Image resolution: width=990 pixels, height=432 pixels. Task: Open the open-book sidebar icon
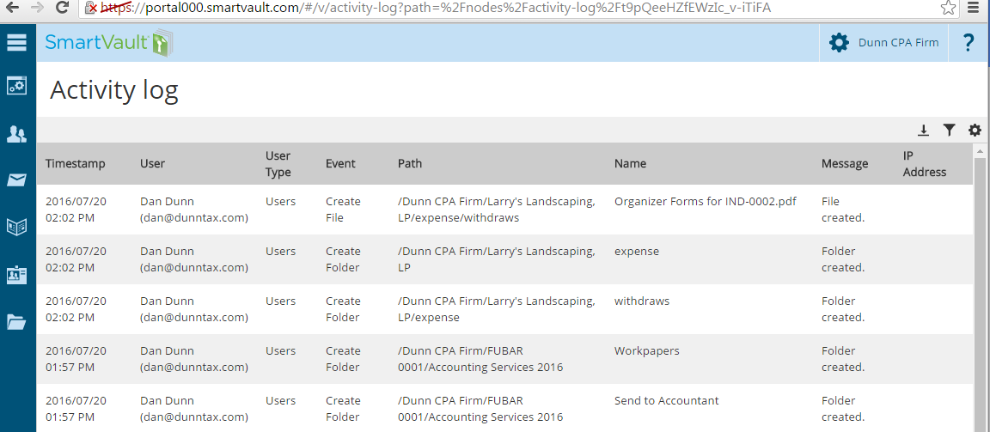tap(17, 227)
